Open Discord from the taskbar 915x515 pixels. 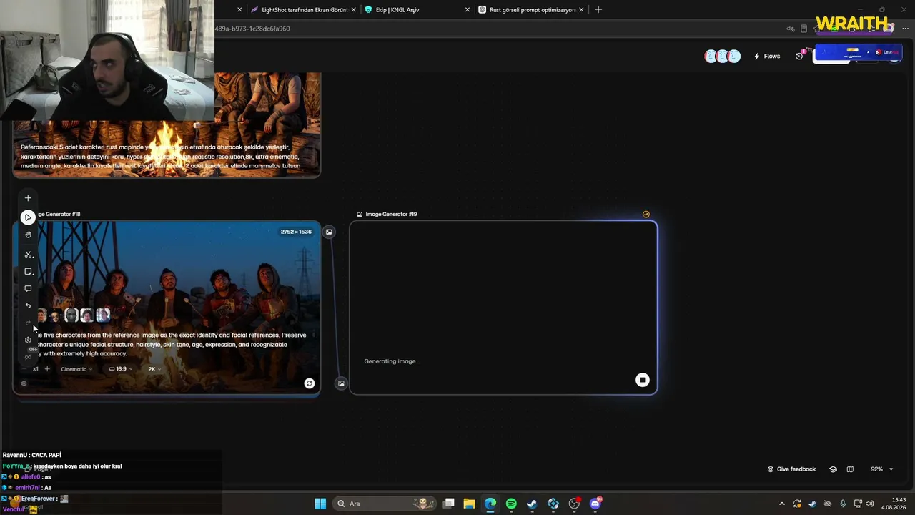click(595, 504)
